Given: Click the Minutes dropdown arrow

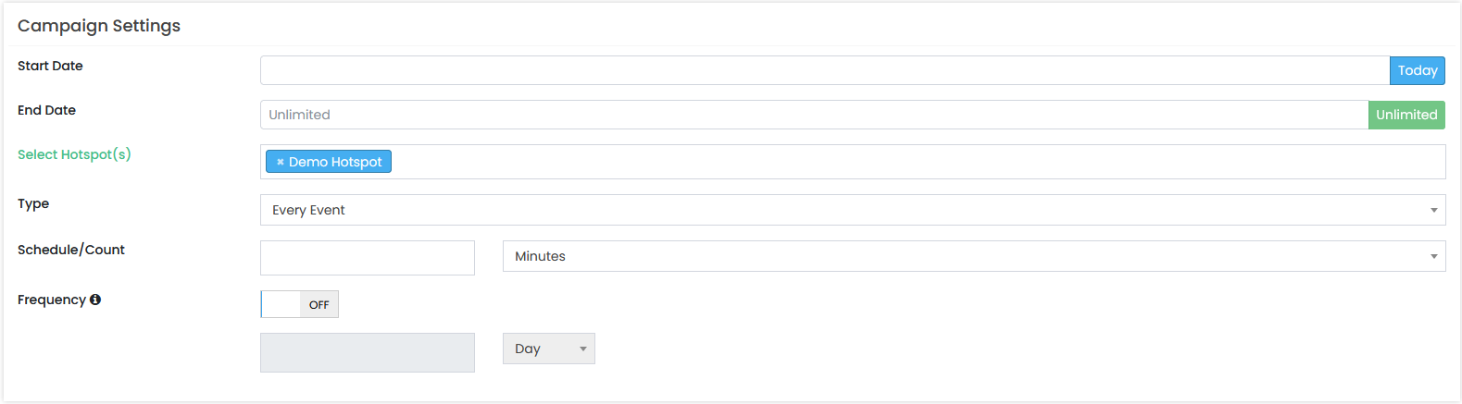Looking at the screenshot, I should coord(1433,256).
